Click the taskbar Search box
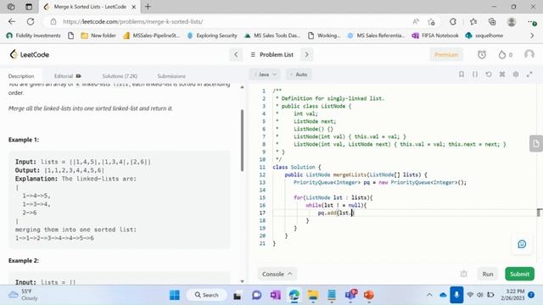This screenshot has height=305, width=543. pyautogui.click(x=207, y=295)
